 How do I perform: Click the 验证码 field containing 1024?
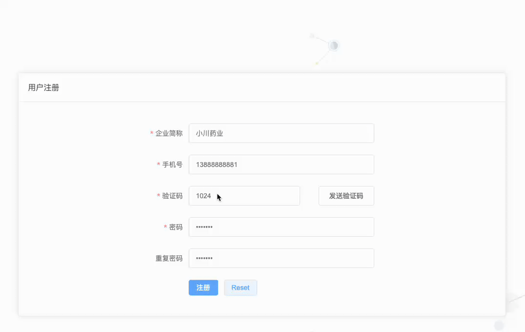[244, 196]
